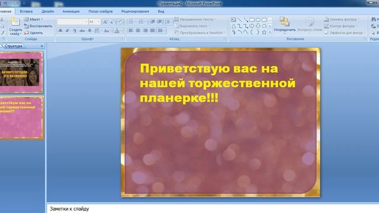
Task: Decrease font size with the small A icon
Action: (x=112, y=22)
